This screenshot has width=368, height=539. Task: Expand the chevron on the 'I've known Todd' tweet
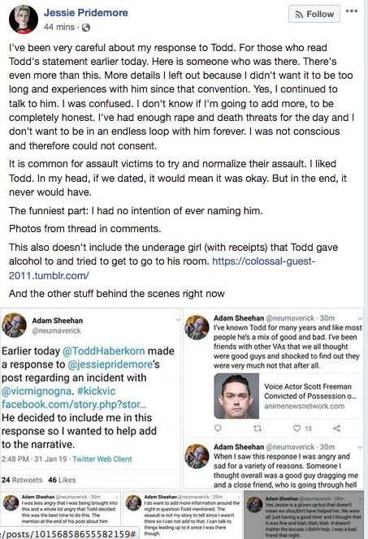[360, 319]
